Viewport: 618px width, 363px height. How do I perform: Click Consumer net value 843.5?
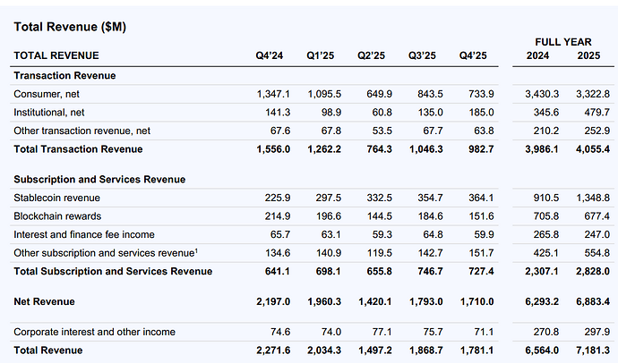[430, 94]
